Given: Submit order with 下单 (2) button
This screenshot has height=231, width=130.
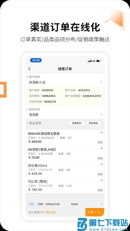Looking at the screenshot, I should (x=95, y=212).
